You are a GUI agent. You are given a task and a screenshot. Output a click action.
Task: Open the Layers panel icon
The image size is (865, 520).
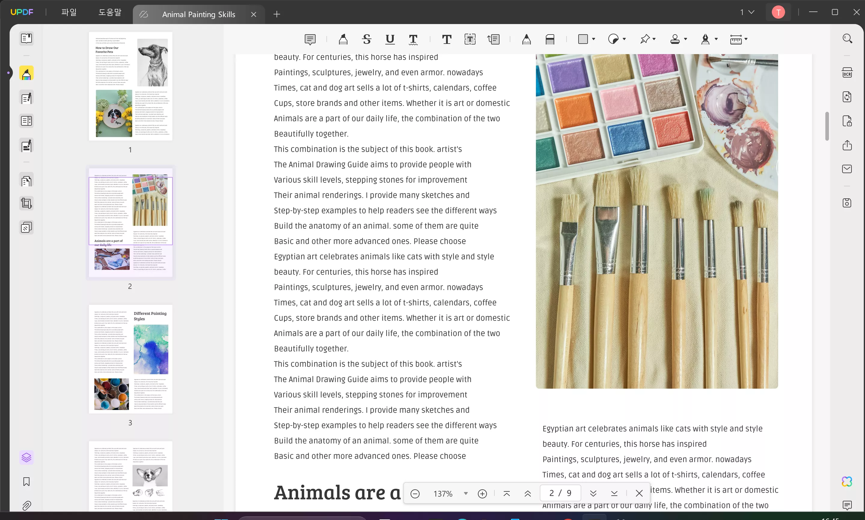click(26, 457)
